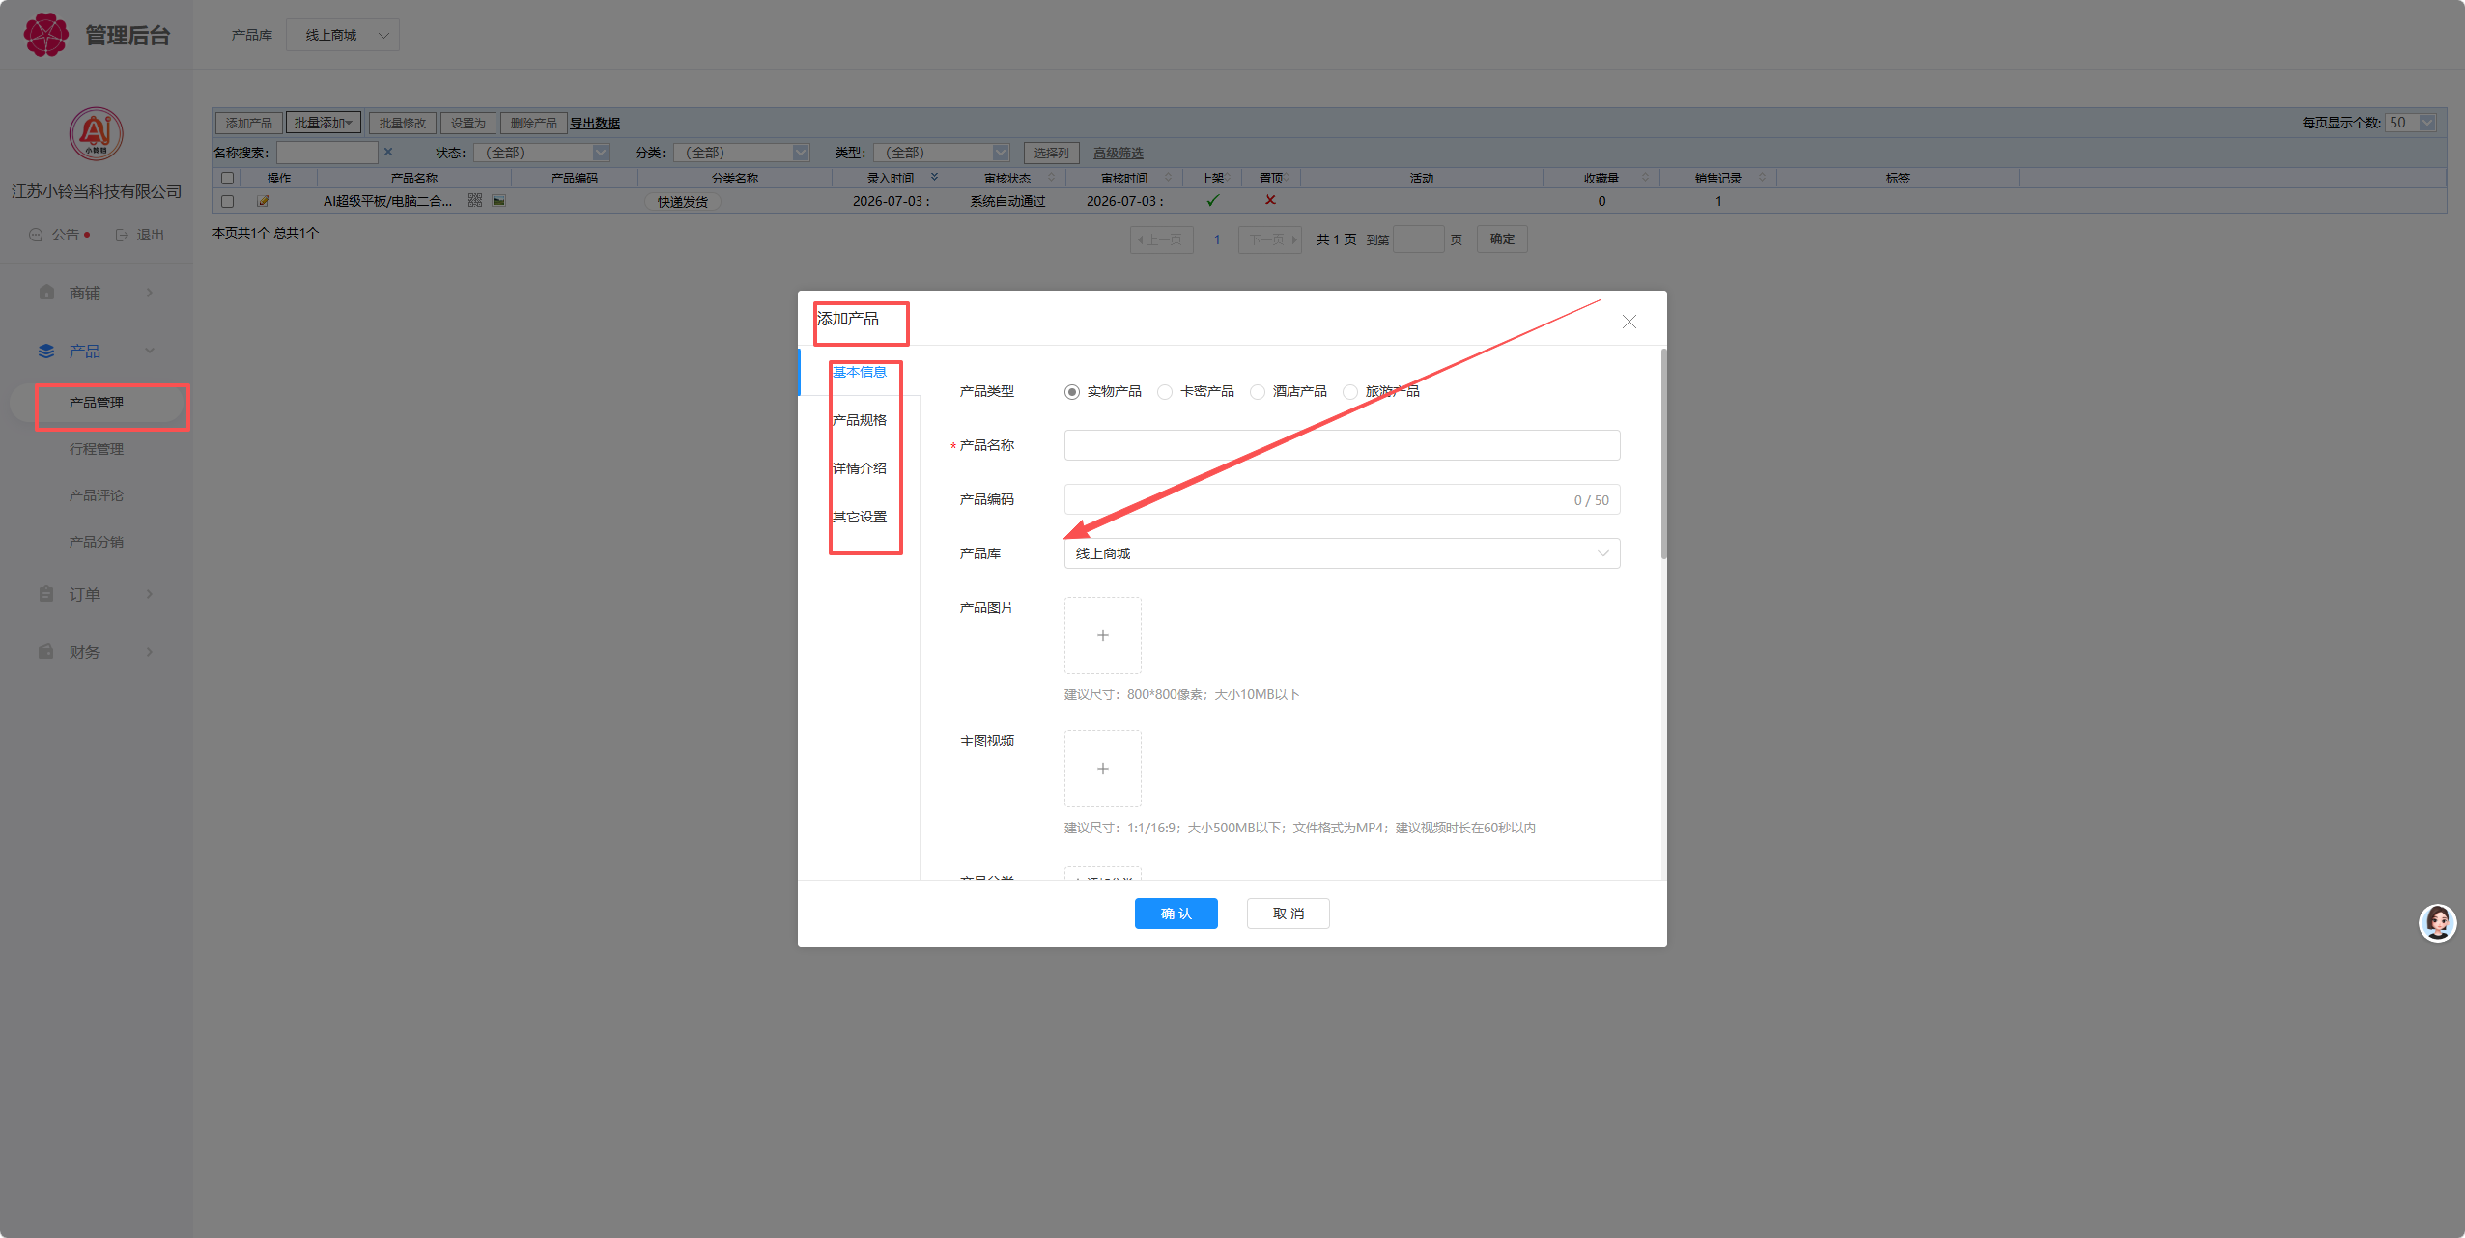
Task: Sort by the 录入时间 column arrow
Action: (934, 178)
